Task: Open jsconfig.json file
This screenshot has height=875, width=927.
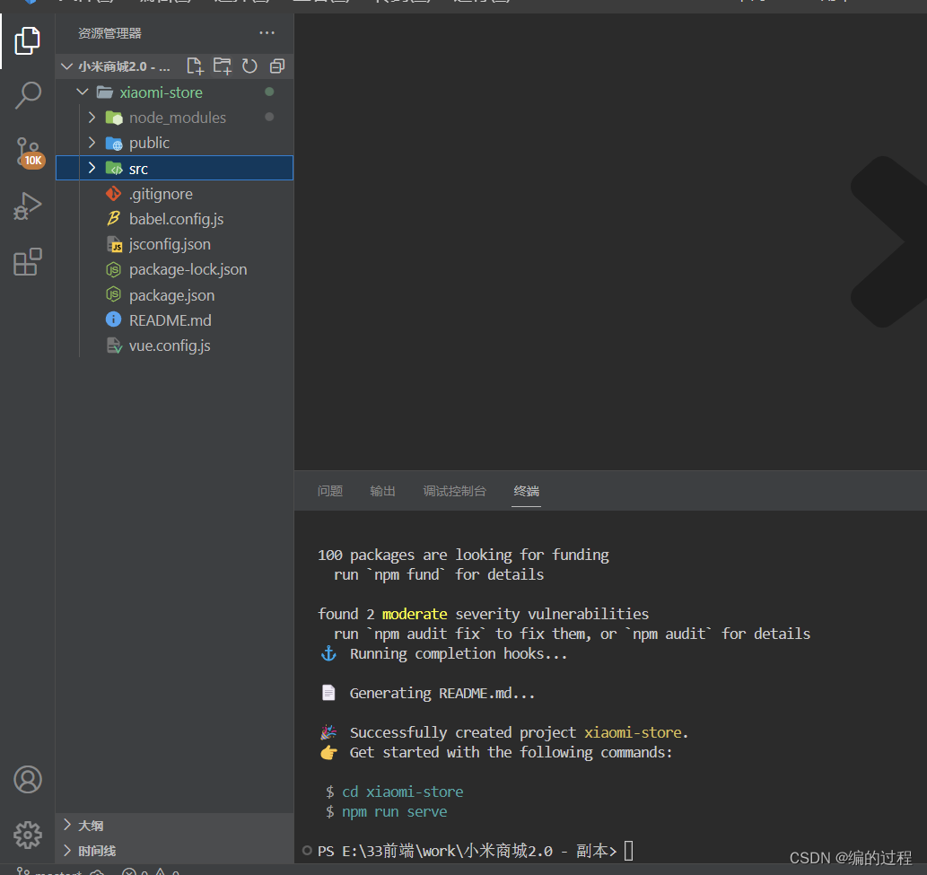Action: coord(170,244)
